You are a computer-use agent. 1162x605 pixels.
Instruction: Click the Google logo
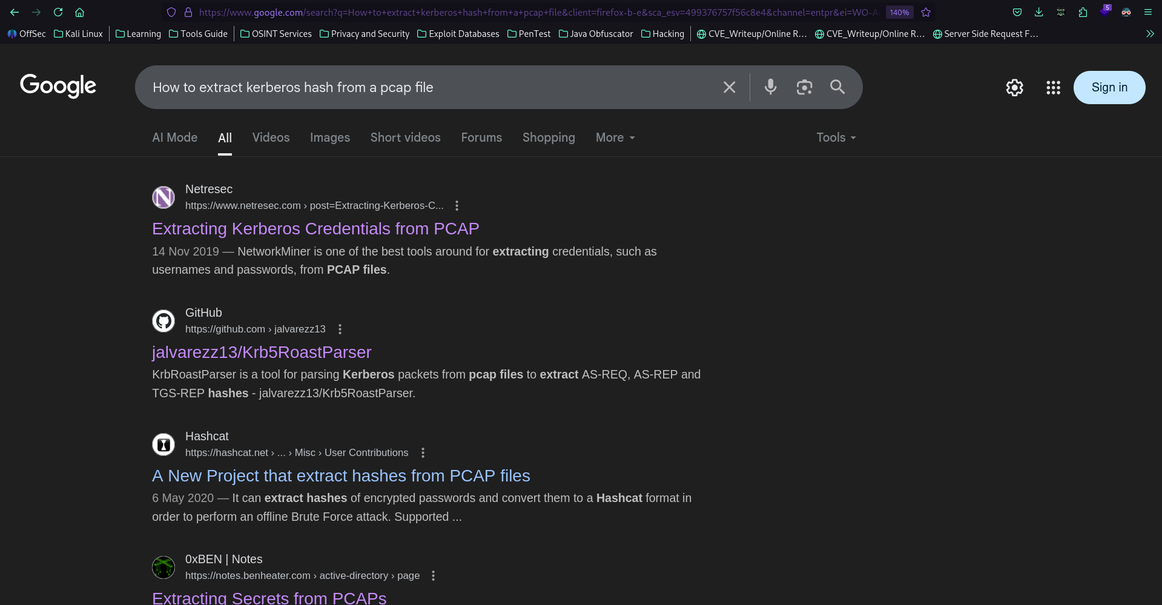(x=58, y=86)
